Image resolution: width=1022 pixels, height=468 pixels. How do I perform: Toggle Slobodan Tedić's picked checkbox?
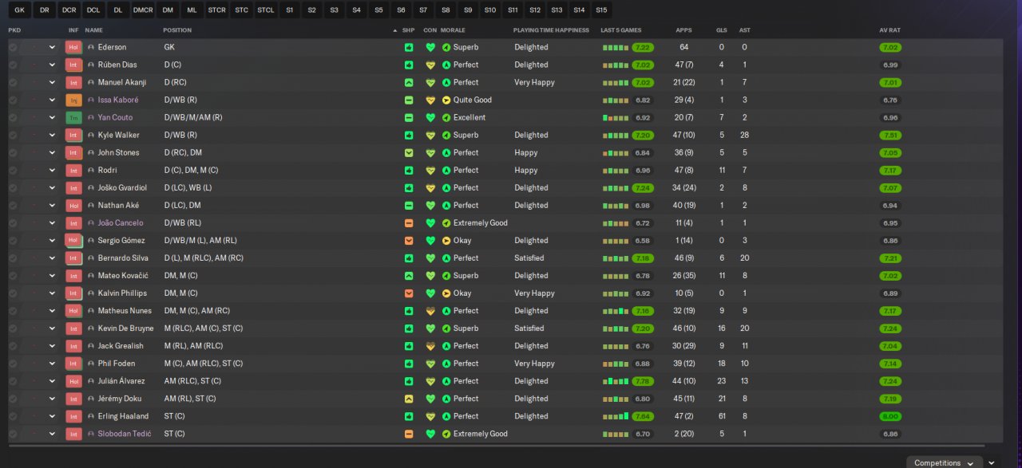[x=13, y=434]
